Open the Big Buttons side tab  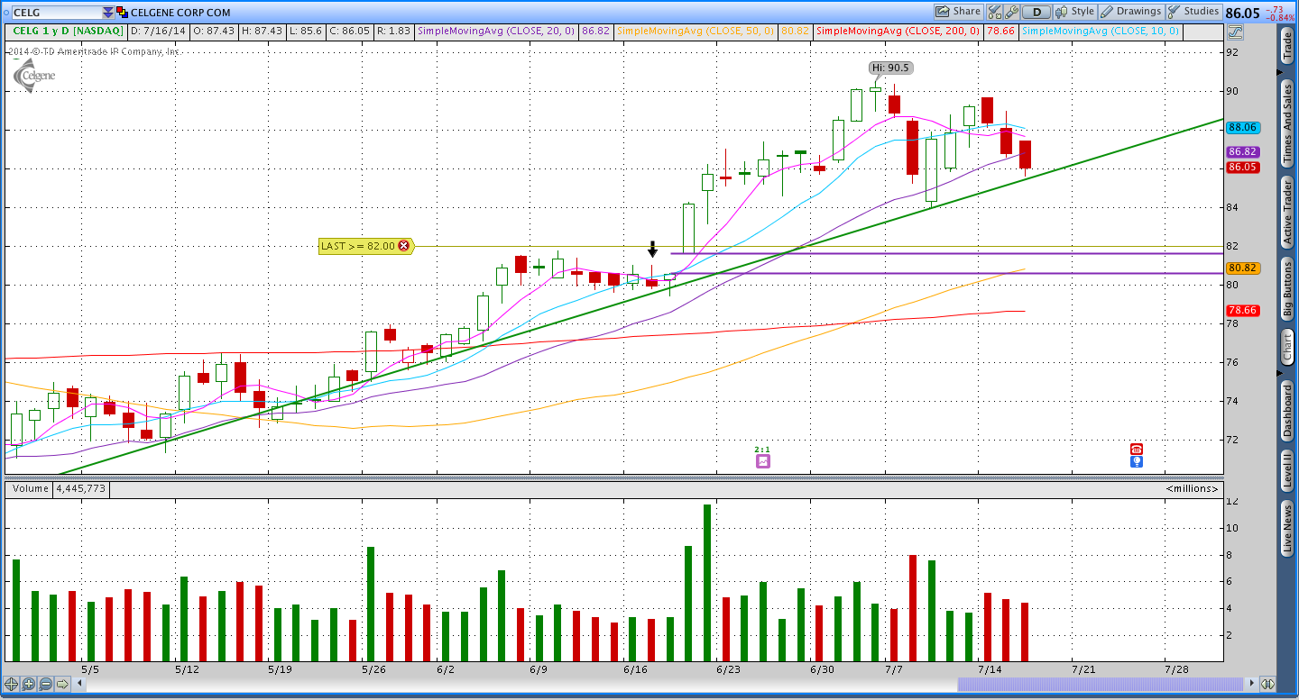[x=1287, y=291]
